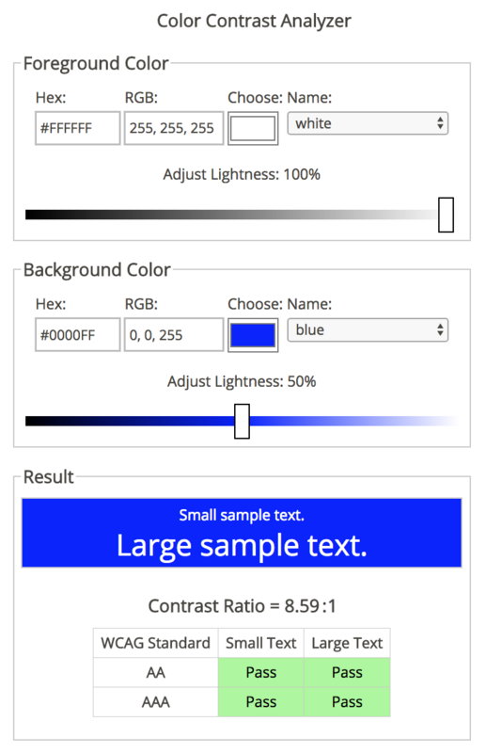Open the white foreground color chooser swatch
This screenshot has height=753, width=486.
pyautogui.click(x=253, y=128)
